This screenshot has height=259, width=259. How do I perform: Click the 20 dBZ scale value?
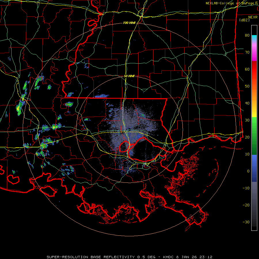pyautogui.click(x=247, y=137)
